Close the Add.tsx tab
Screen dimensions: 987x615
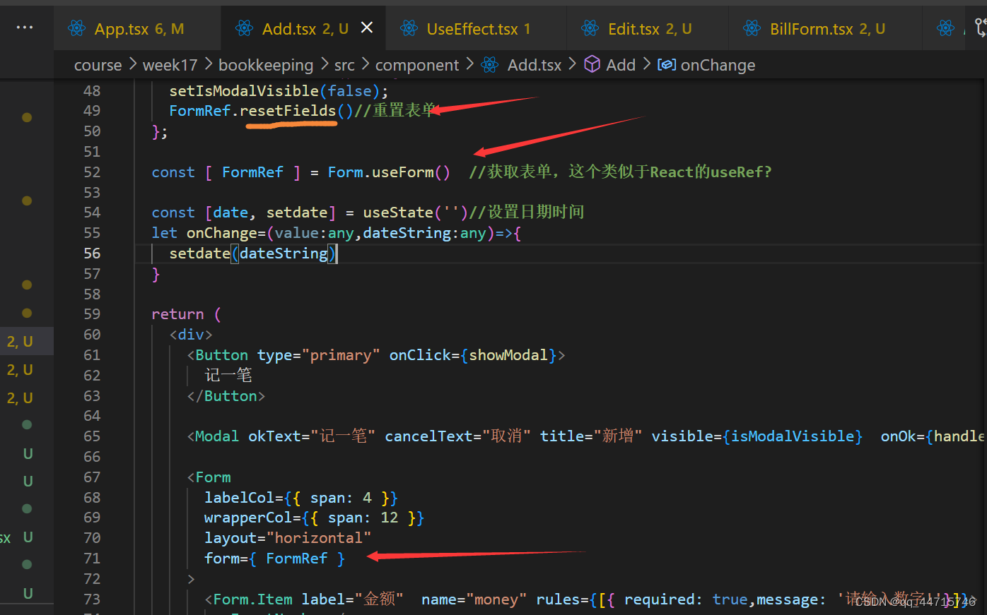[366, 28]
